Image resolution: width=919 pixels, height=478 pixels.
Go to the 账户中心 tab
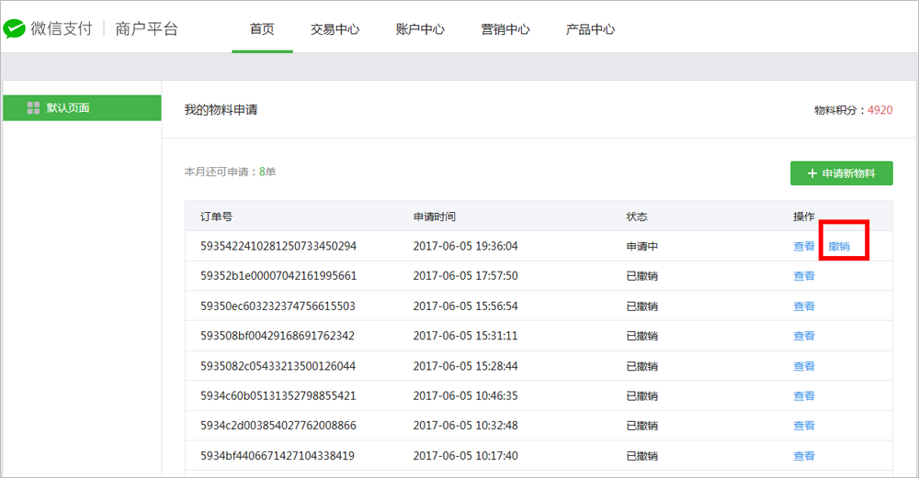coord(420,29)
